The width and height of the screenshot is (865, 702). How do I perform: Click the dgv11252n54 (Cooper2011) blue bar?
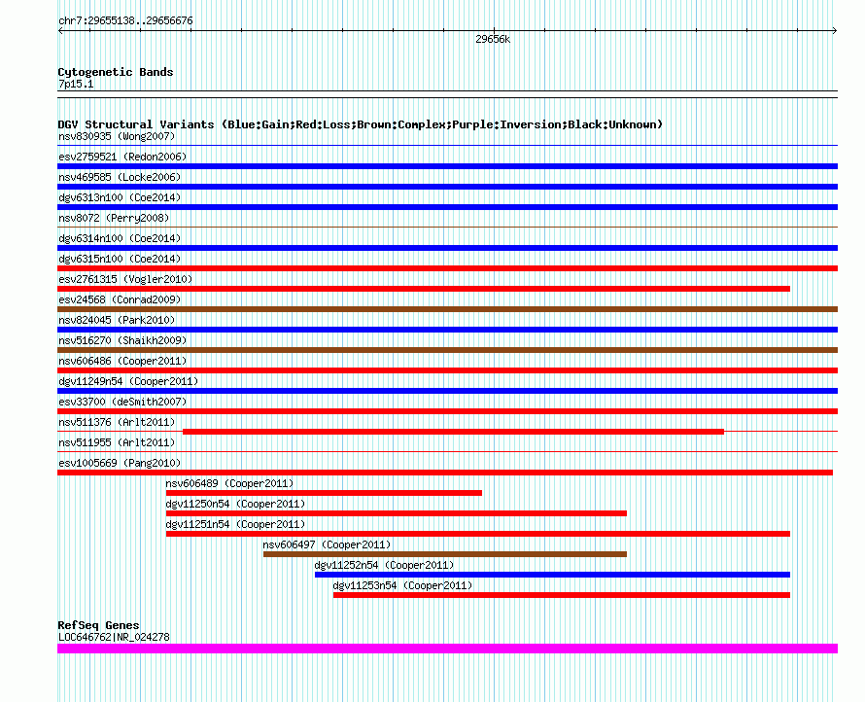click(x=553, y=575)
